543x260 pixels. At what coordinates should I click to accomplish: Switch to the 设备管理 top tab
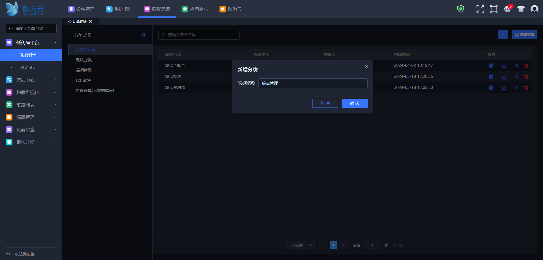coord(81,9)
